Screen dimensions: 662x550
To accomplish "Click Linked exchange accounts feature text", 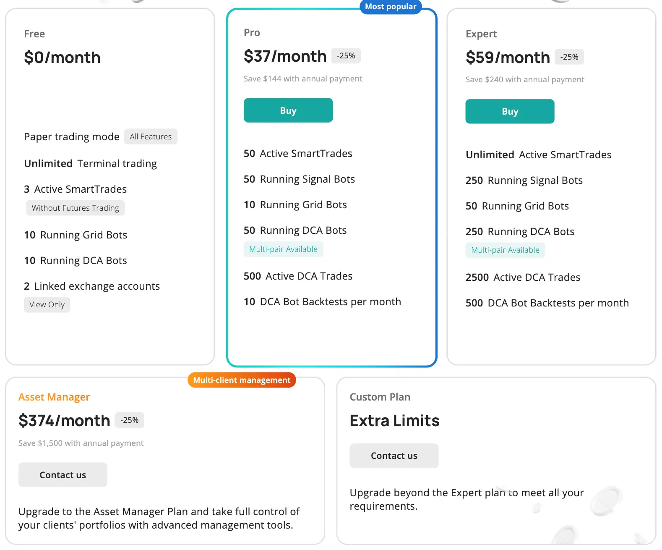I will [96, 286].
